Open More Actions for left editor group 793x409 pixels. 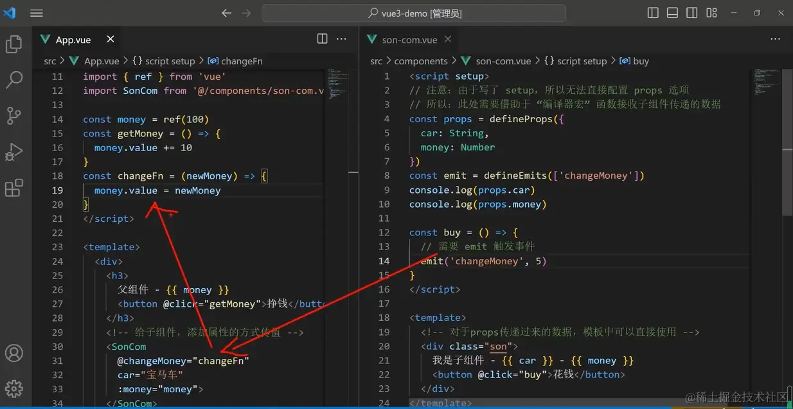[342, 39]
